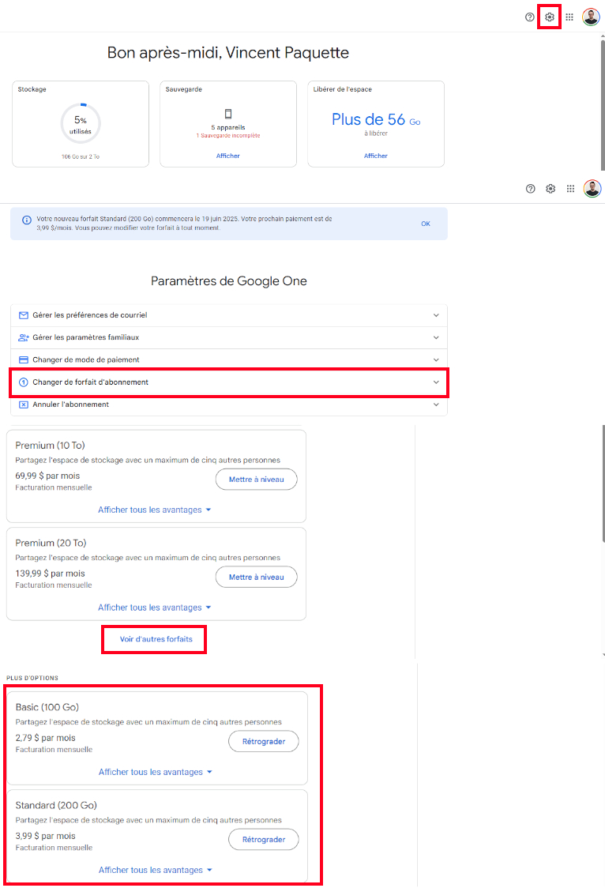Click the 5% utilisés storage progress ring

tap(81, 123)
